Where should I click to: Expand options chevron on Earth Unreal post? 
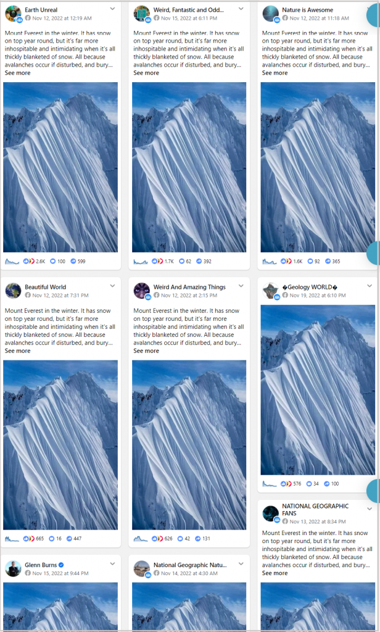(112, 9)
